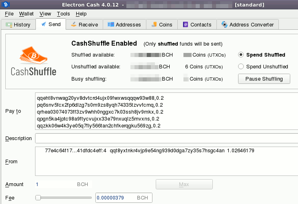The image size is (298, 204).
Task: Click the Pay to line starting qqzkk06w4k3ye
Action: (x=99, y=126)
